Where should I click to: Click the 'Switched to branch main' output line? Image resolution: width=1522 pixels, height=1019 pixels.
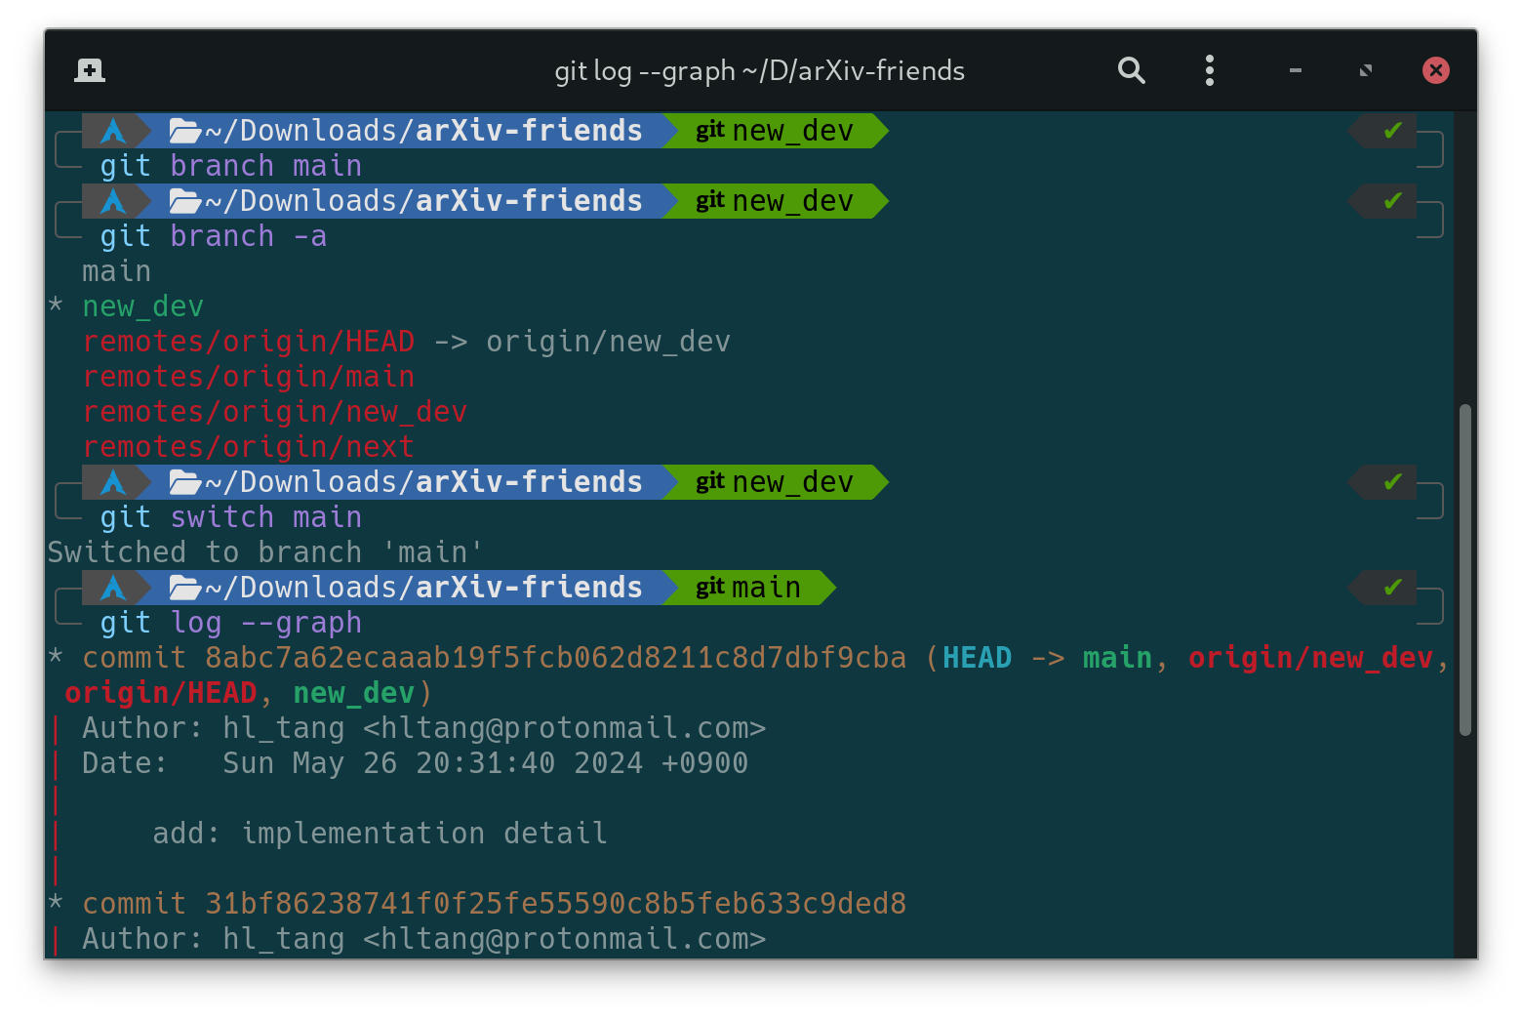(264, 552)
